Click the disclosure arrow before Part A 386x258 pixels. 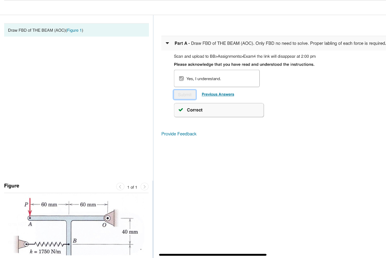click(x=167, y=43)
